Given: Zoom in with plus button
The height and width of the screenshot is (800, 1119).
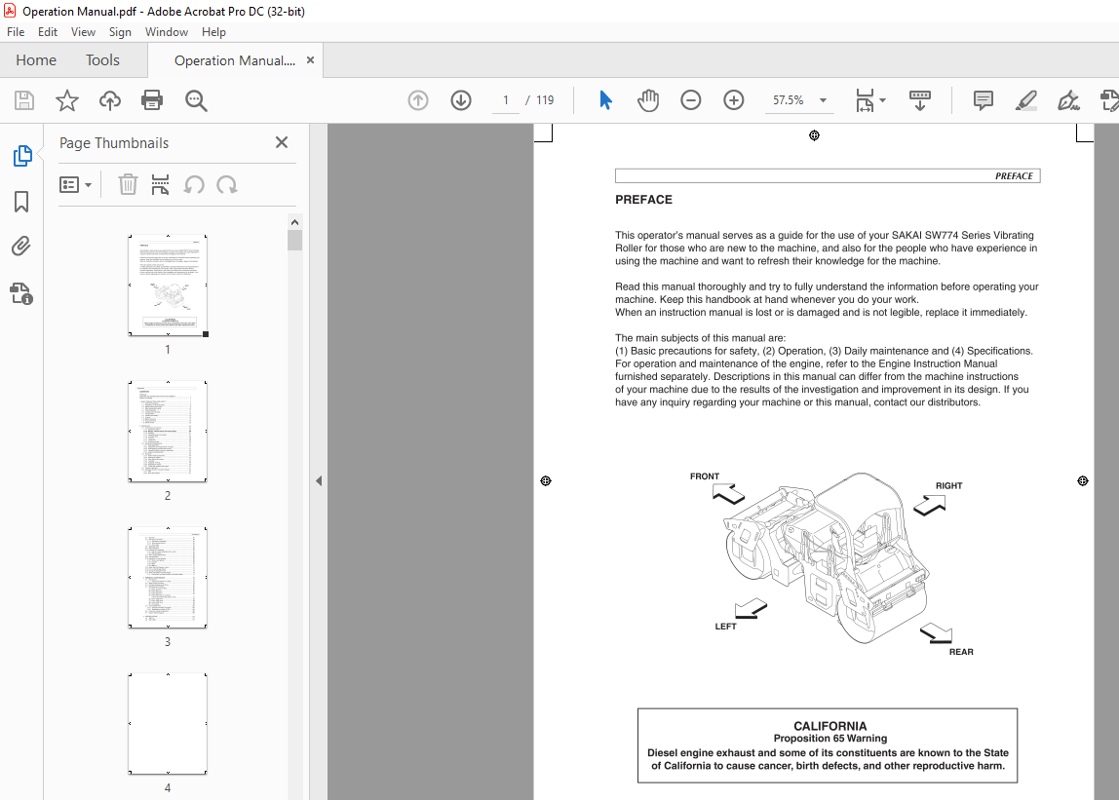Looking at the screenshot, I should 734,100.
